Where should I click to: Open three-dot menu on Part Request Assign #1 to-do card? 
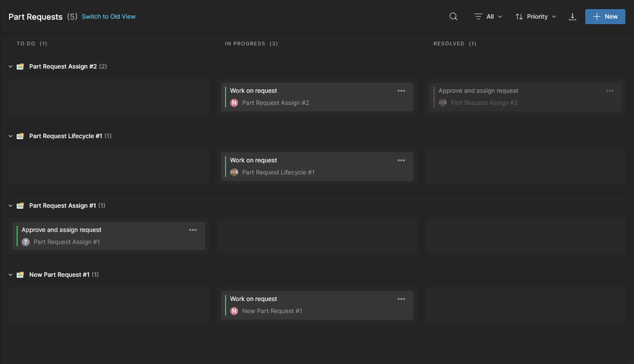click(x=193, y=230)
